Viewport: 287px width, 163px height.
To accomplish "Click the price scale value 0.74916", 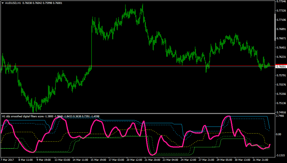I will tap(281, 112).
